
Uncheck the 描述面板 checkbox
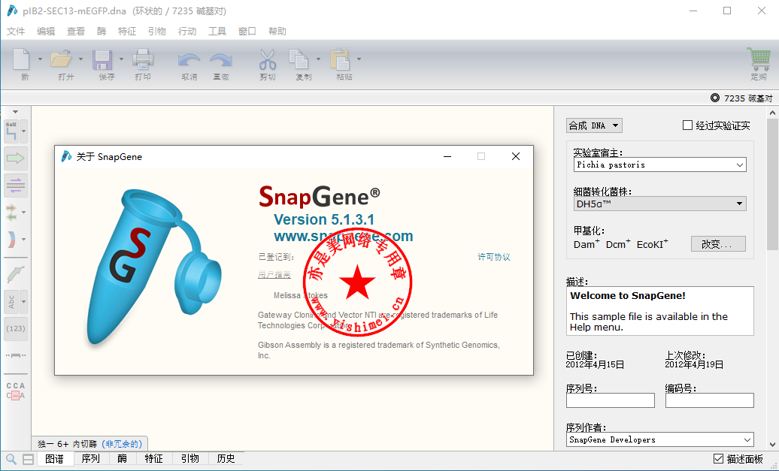[x=718, y=458]
